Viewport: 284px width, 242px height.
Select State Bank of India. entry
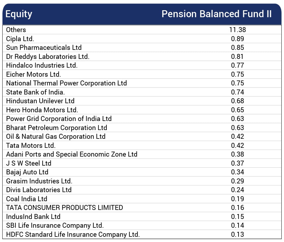[35, 92]
